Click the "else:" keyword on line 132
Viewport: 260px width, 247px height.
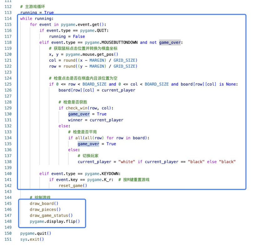(64, 126)
